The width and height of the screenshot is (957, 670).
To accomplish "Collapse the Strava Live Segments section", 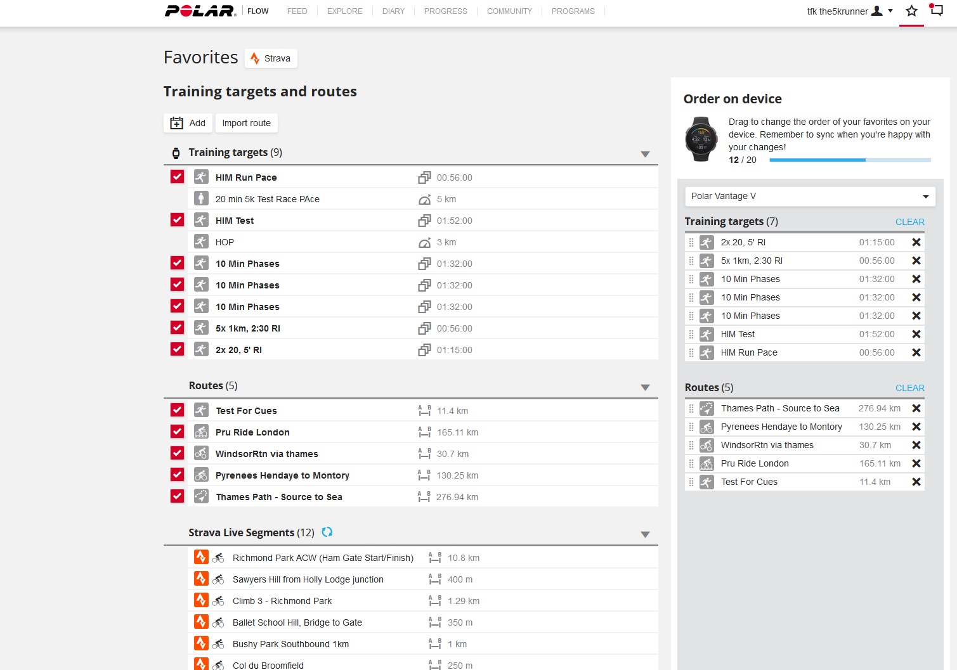I will point(645,534).
